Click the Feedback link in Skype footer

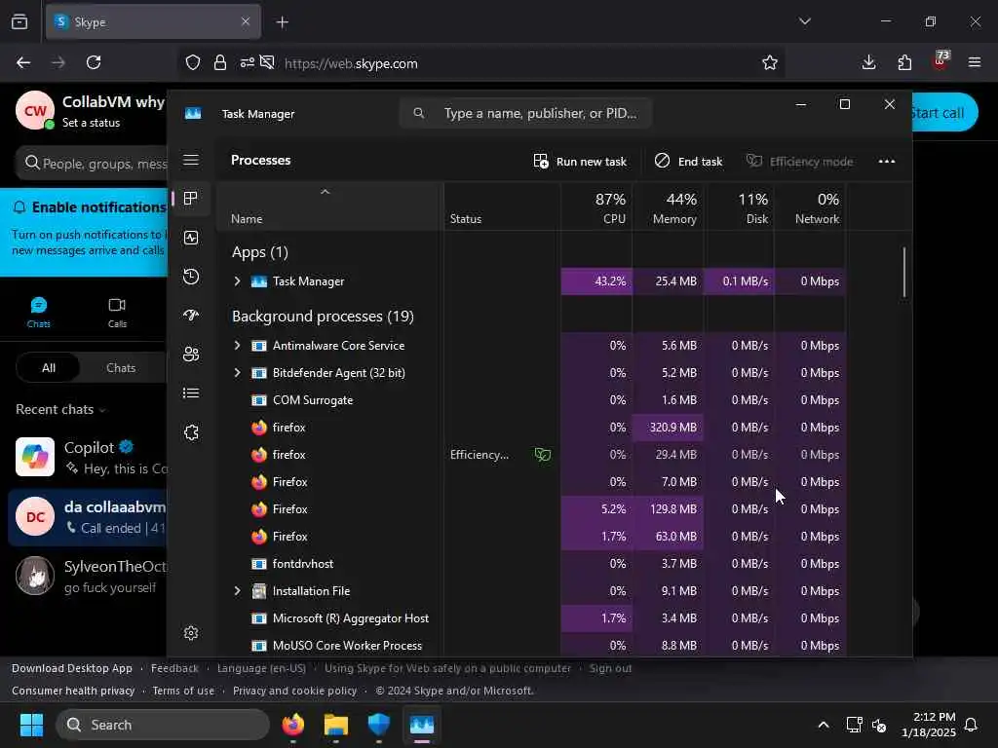pos(174,668)
